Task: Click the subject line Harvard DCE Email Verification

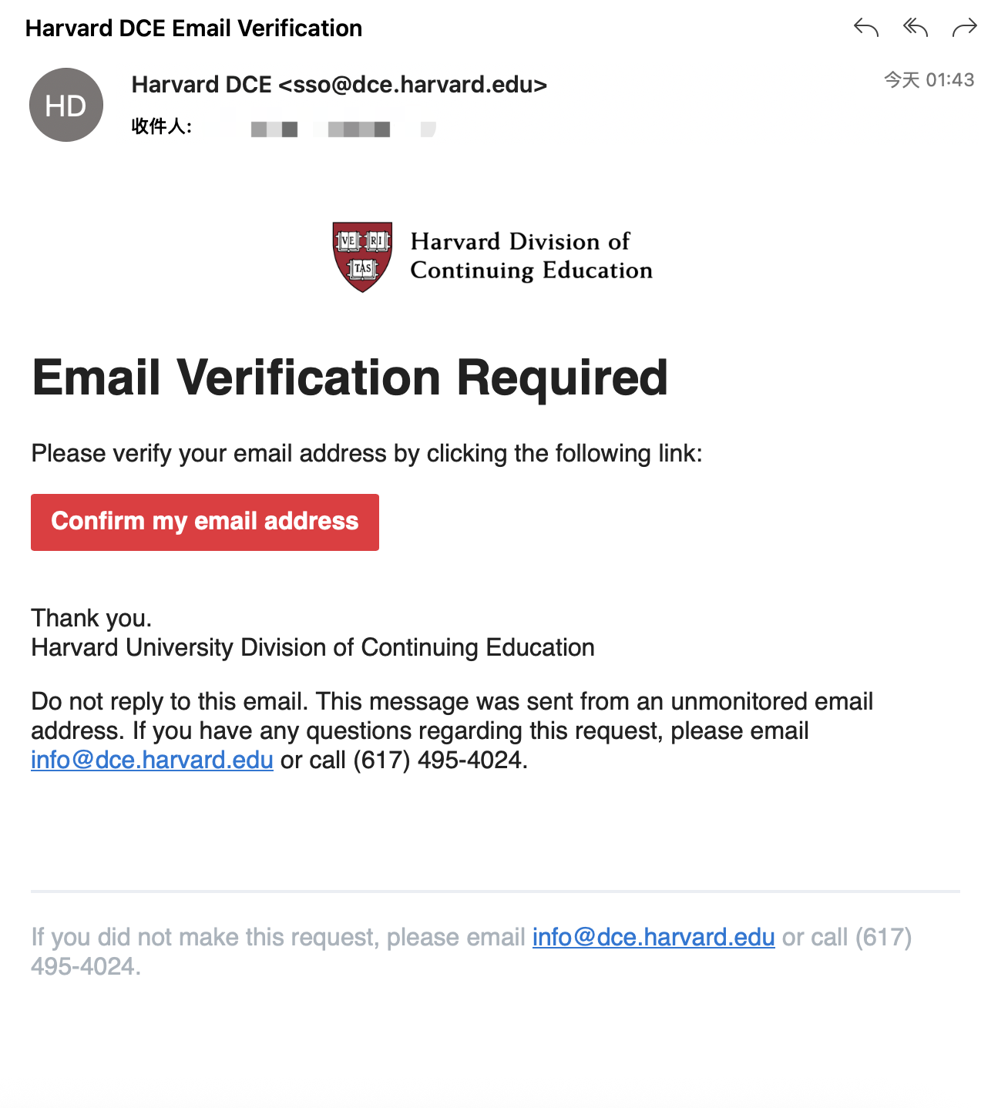Action: tap(193, 29)
